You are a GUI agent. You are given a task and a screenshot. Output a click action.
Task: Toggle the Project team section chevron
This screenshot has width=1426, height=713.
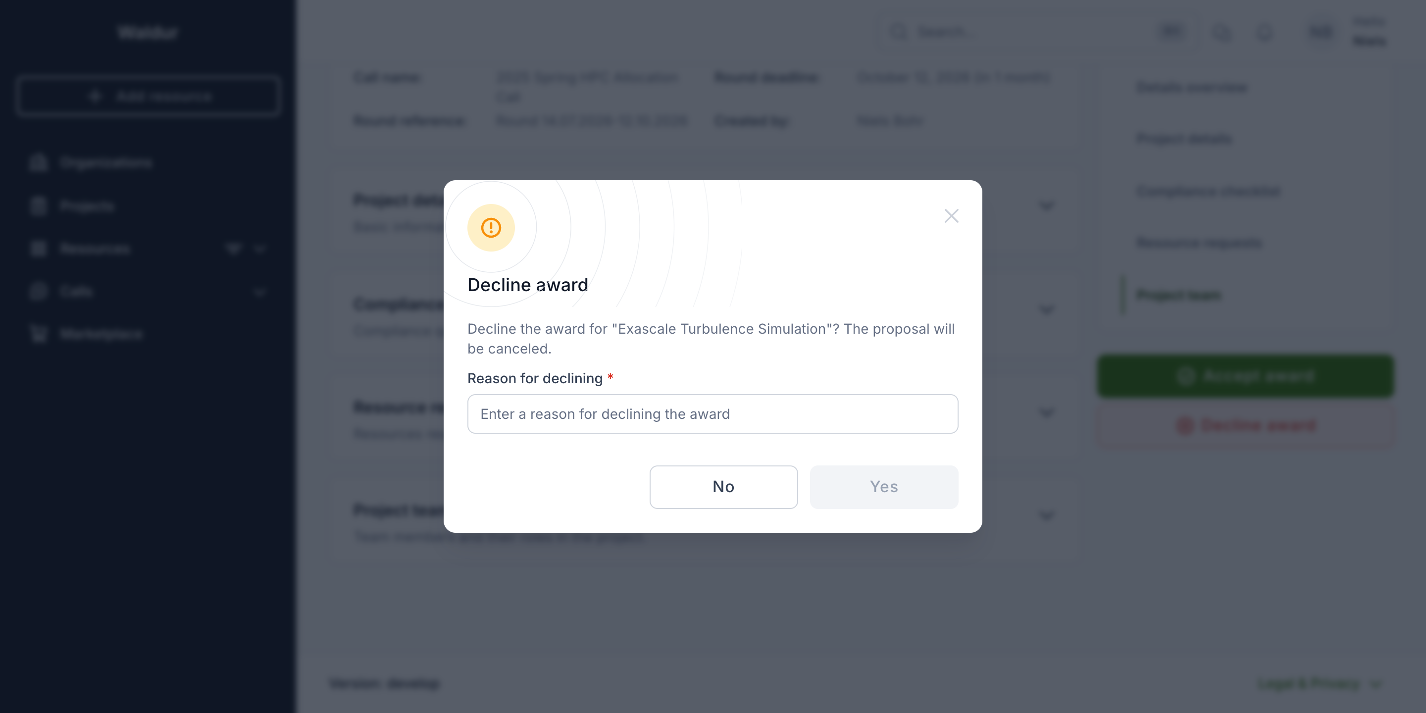pyautogui.click(x=1046, y=516)
